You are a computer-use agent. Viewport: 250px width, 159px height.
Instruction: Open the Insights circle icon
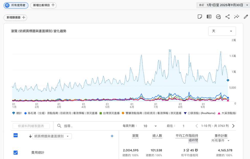coord(218,16)
